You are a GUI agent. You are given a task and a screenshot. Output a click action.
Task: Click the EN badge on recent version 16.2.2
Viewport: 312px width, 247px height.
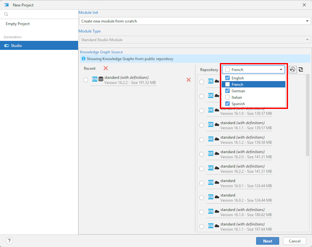tap(94, 79)
